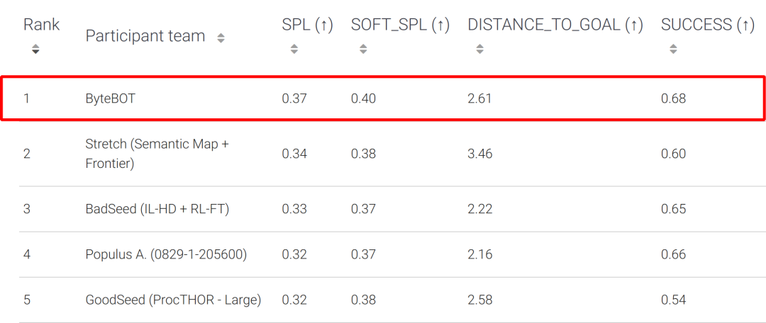Sort by SUCCESS column arrows
The height and width of the screenshot is (323, 766).
click(x=673, y=50)
